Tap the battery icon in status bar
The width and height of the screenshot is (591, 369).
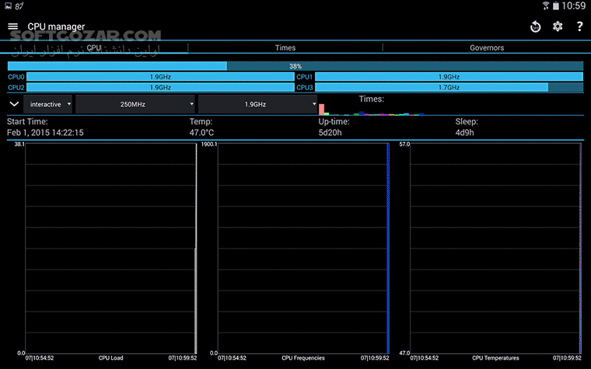(557, 6)
